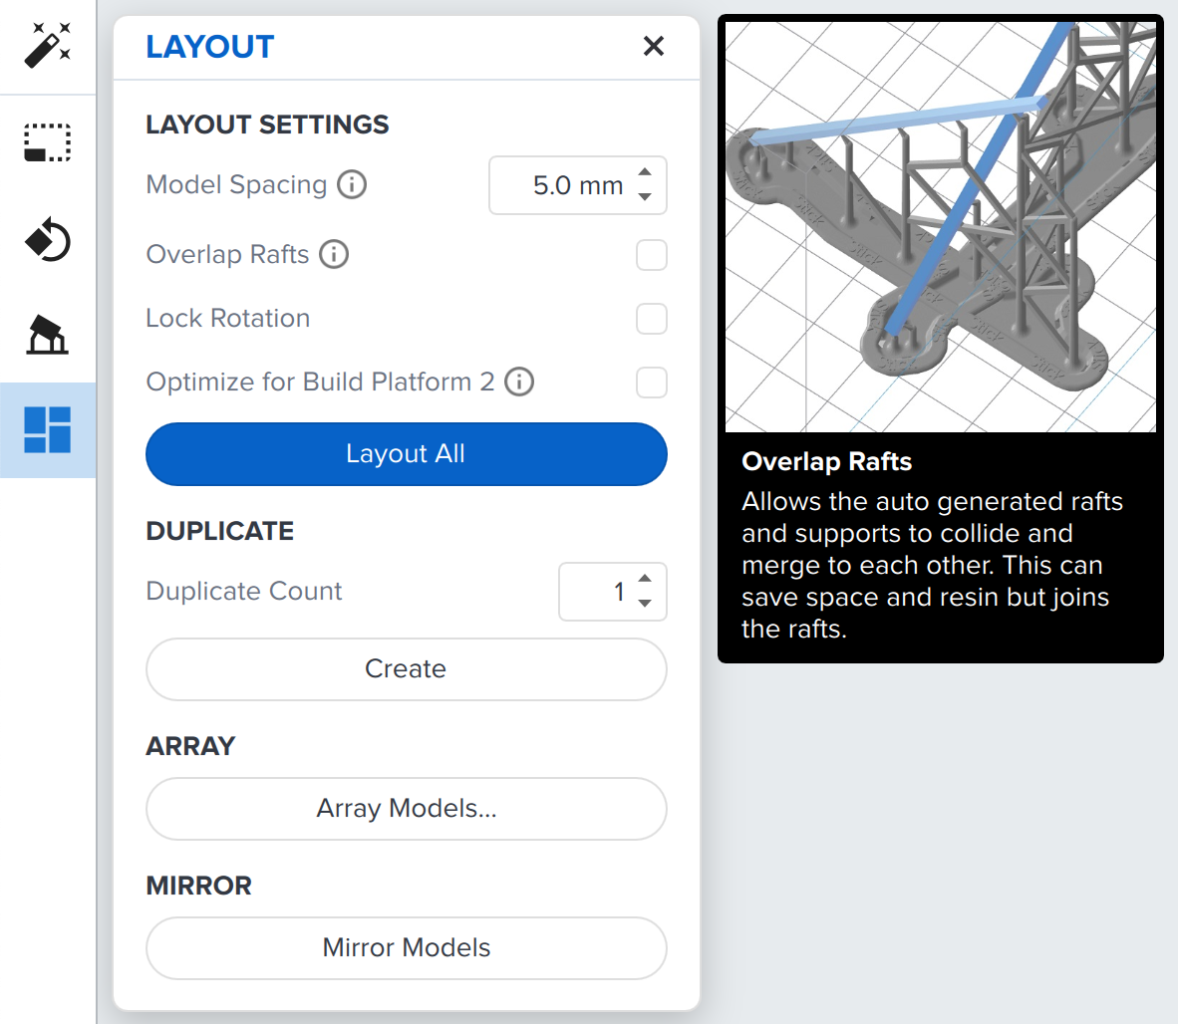
Task: Enable the Overlap Rafts checkbox
Action: (652, 255)
